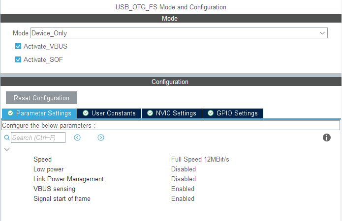Select the VBUS sensing parameter row
This screenshot has width=342, height=221.
pyautogui.click(x=54, y=189)
